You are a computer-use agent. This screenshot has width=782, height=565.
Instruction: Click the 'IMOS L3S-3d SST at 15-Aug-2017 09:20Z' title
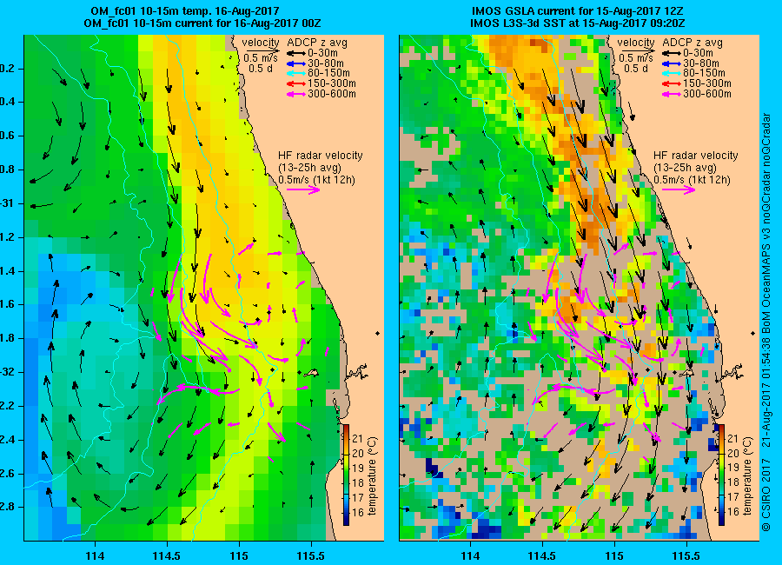[x=577, y=23]
